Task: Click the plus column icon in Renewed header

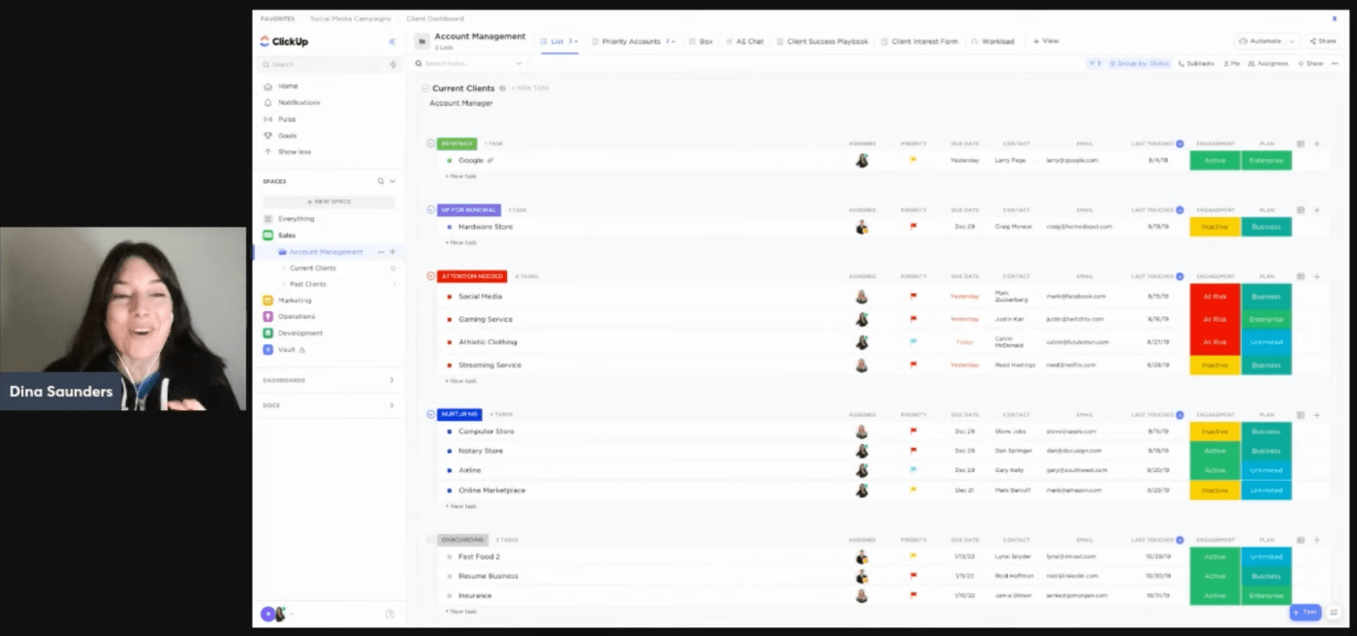Action: (1316, 143)
